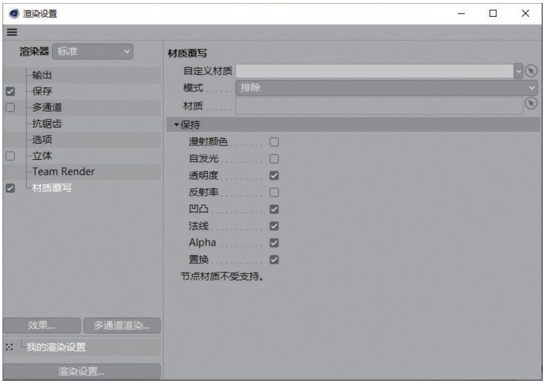Check the 自发光 checkbox
This screenshot has height=382, width=544.
click(274, 158)
